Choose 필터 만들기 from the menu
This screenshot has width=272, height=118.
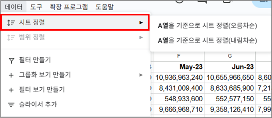[75, 60]
